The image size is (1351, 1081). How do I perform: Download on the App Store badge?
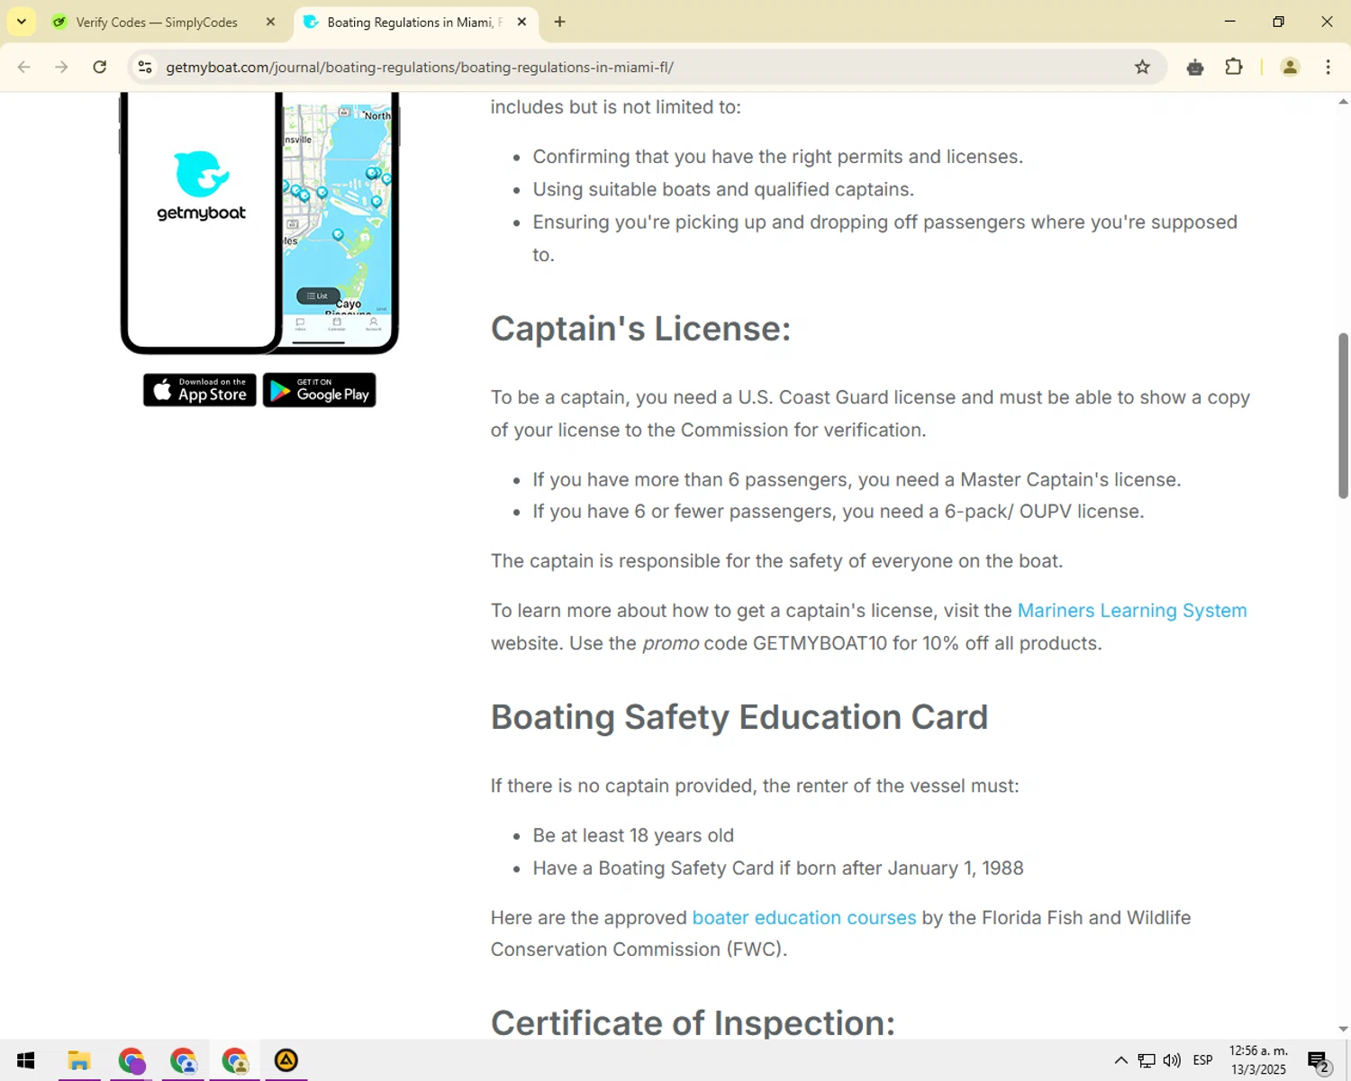200,390
